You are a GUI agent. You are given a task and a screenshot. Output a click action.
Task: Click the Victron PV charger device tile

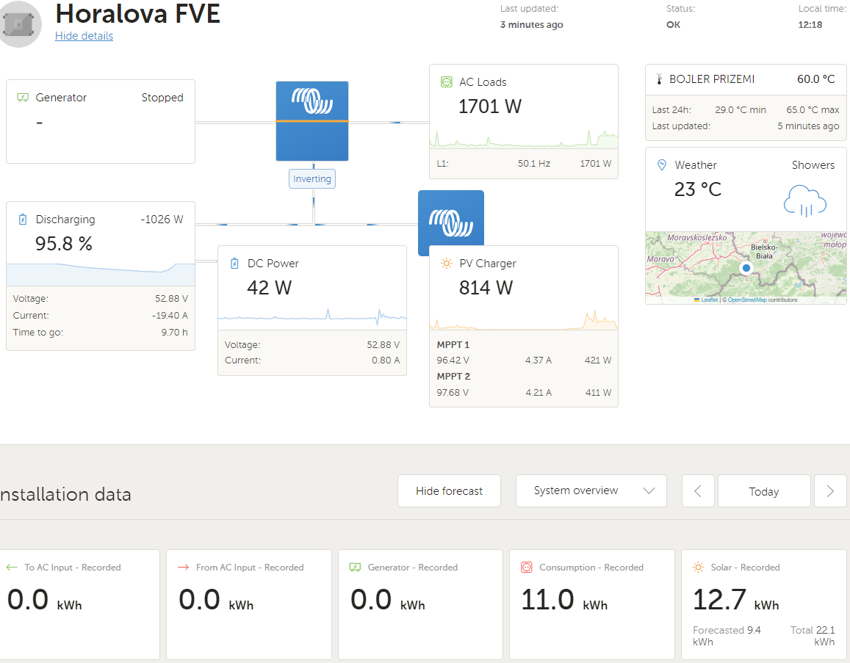[x=450, y=220]
